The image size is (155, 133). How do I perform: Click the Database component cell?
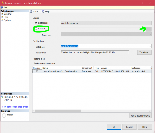tap(87, 71)
